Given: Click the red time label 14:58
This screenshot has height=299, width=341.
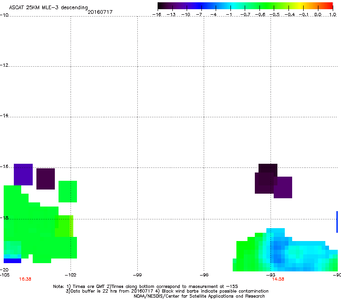Looking at the screenshot, I should pyautogui.click(x=278, y=279).
